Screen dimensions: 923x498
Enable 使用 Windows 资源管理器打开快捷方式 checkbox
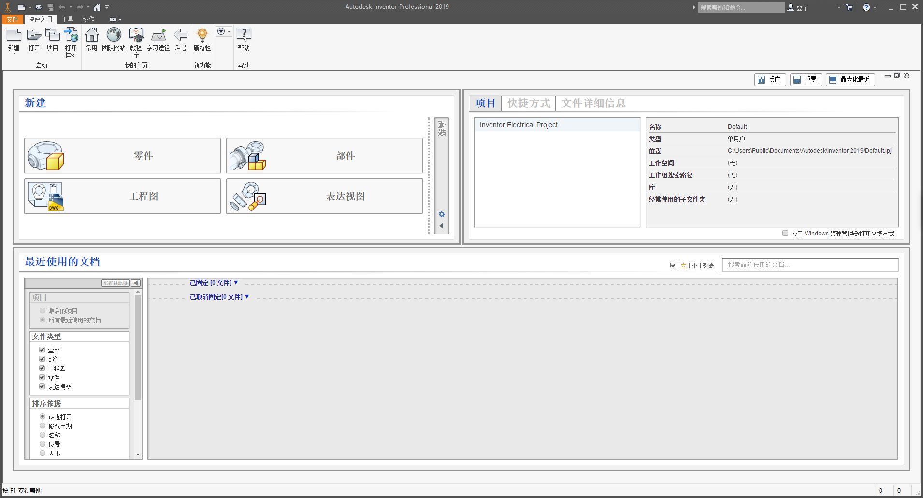coord(785,233)
